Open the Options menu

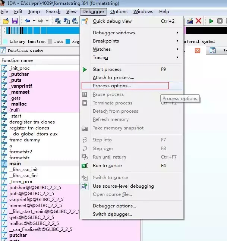click(x=119, y=12)
